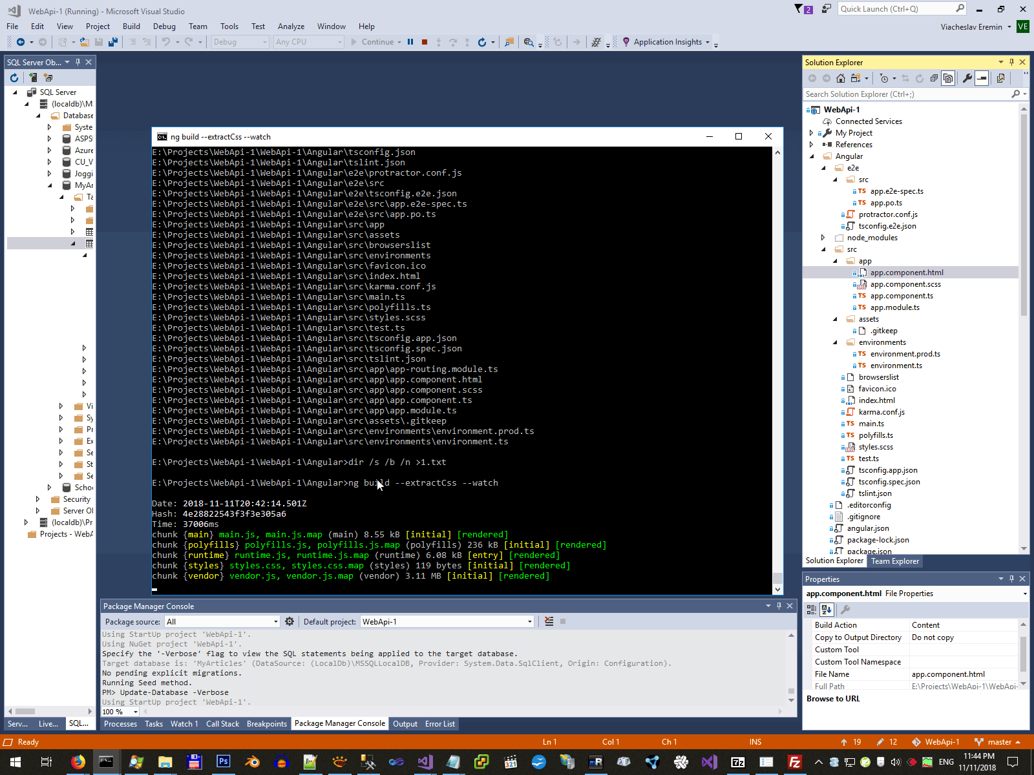Open the Package source dropdown
Viewport: 1034px width, 775px height.
tap(222, 622)
